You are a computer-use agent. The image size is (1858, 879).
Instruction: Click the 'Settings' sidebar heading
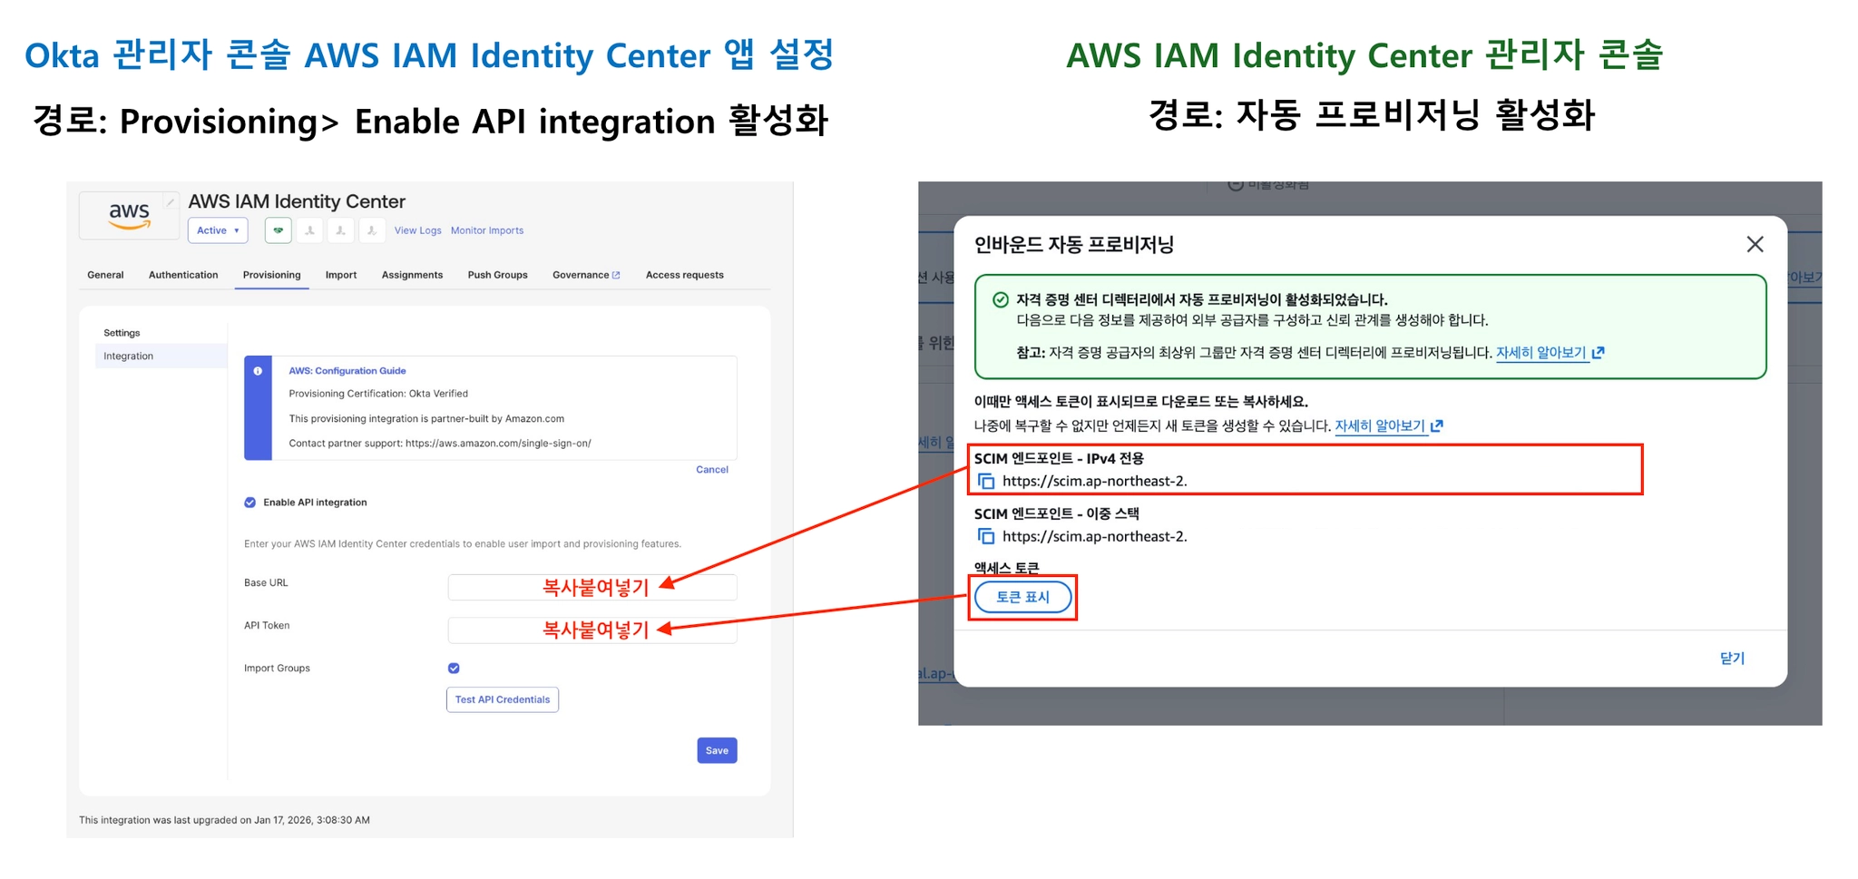[122, 333]
